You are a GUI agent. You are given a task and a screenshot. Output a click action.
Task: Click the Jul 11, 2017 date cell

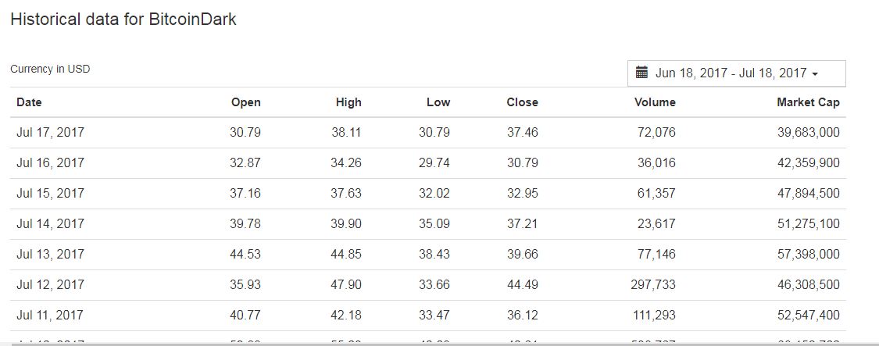(x=50, y=316)
